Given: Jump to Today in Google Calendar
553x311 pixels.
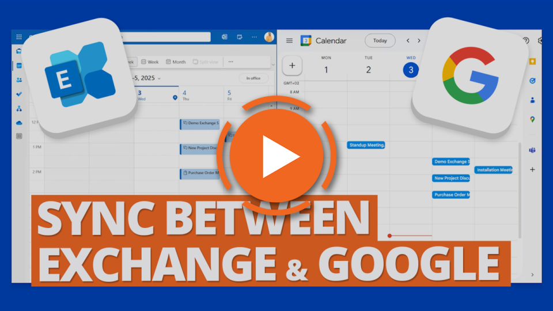Looking at the screenshot, I should pos(380,40).
